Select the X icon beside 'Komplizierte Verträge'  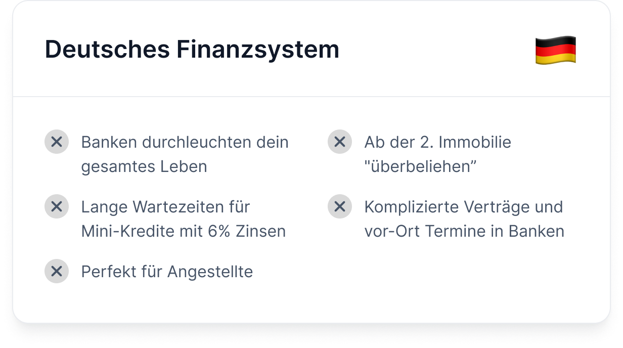pyautogui.click(x=340, y=207)
